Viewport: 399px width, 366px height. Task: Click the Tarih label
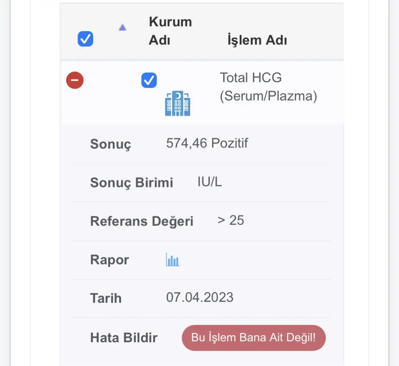106,298
